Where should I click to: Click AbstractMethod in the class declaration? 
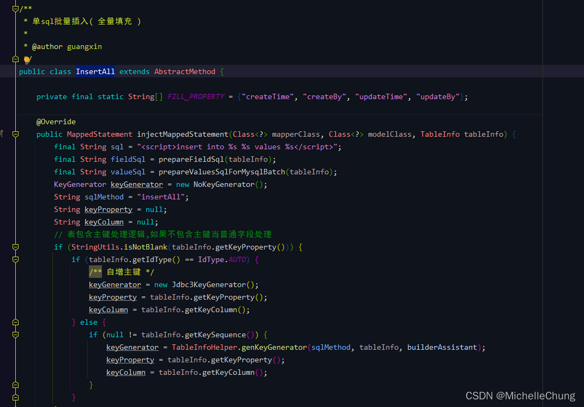tap(185, 71)
